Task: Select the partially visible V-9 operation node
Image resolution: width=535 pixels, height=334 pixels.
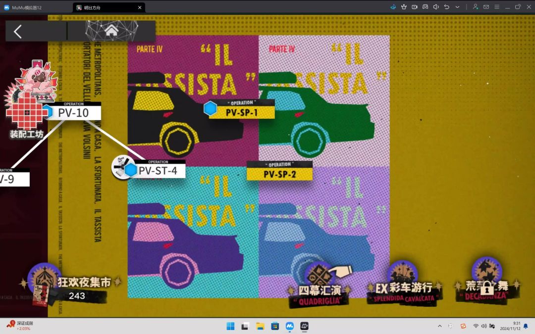Action: tap(14, 177)
